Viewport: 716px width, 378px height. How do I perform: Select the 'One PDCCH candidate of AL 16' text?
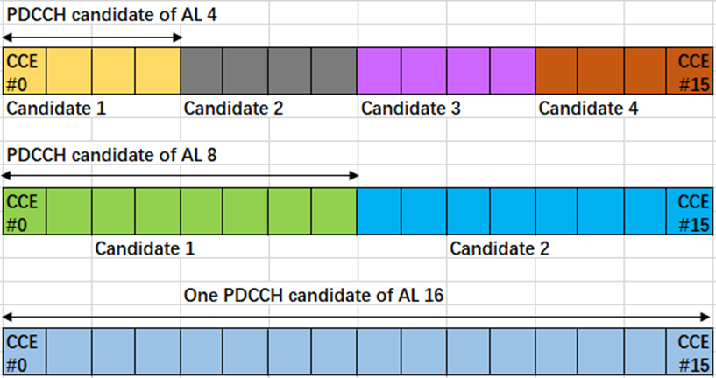(314, 295)
